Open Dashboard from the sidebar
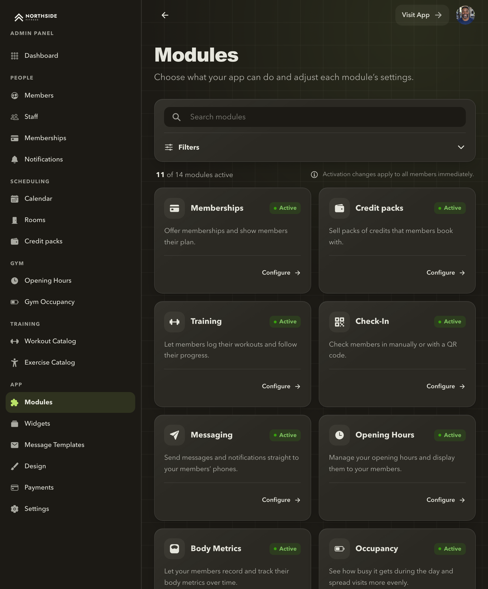Image resolution: width=488 pixels, height=589 pixels. 70,56
